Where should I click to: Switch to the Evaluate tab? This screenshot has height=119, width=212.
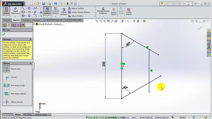pyautogui.click(x=26, y=20)
